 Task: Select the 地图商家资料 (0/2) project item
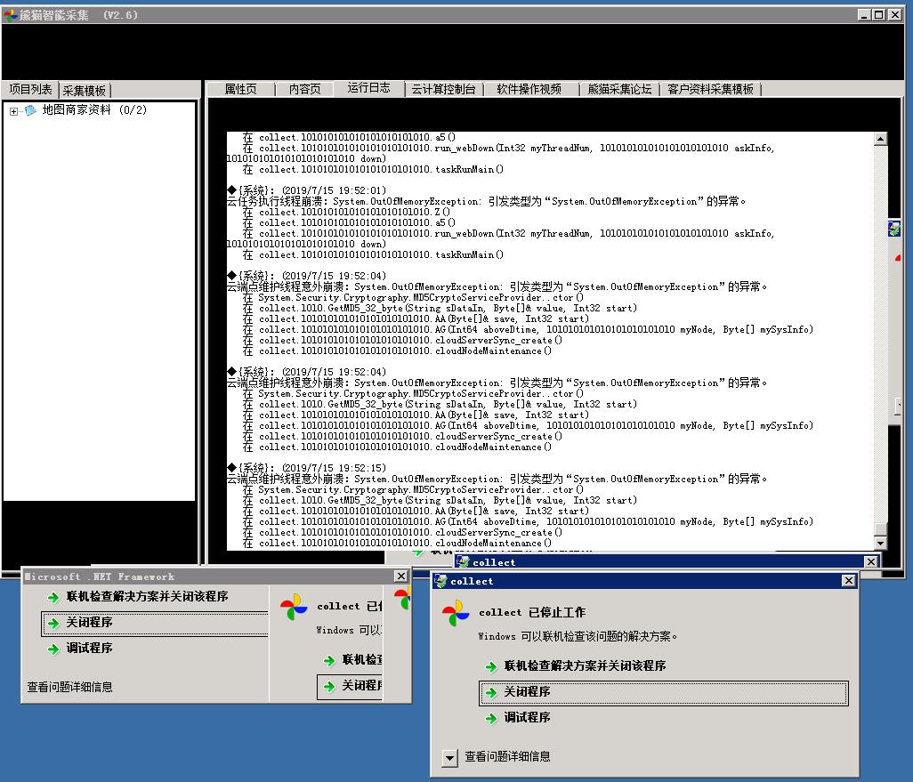tap(94, 110)
